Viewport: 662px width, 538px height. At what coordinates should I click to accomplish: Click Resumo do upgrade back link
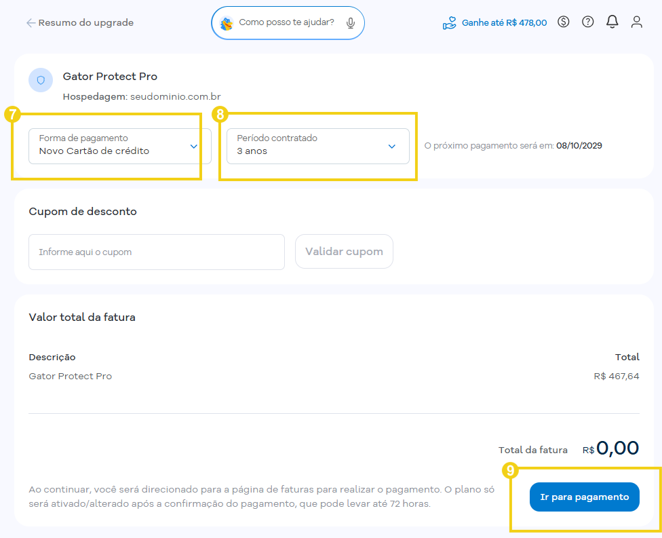[x=86, y=23]
